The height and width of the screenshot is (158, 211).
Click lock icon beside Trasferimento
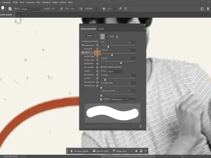97,63
